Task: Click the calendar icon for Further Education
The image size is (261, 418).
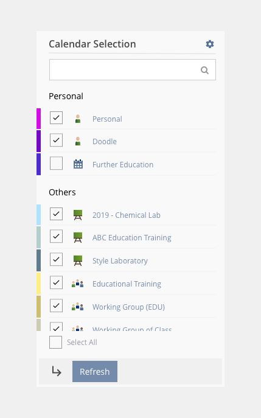Action: coord(78,164)
